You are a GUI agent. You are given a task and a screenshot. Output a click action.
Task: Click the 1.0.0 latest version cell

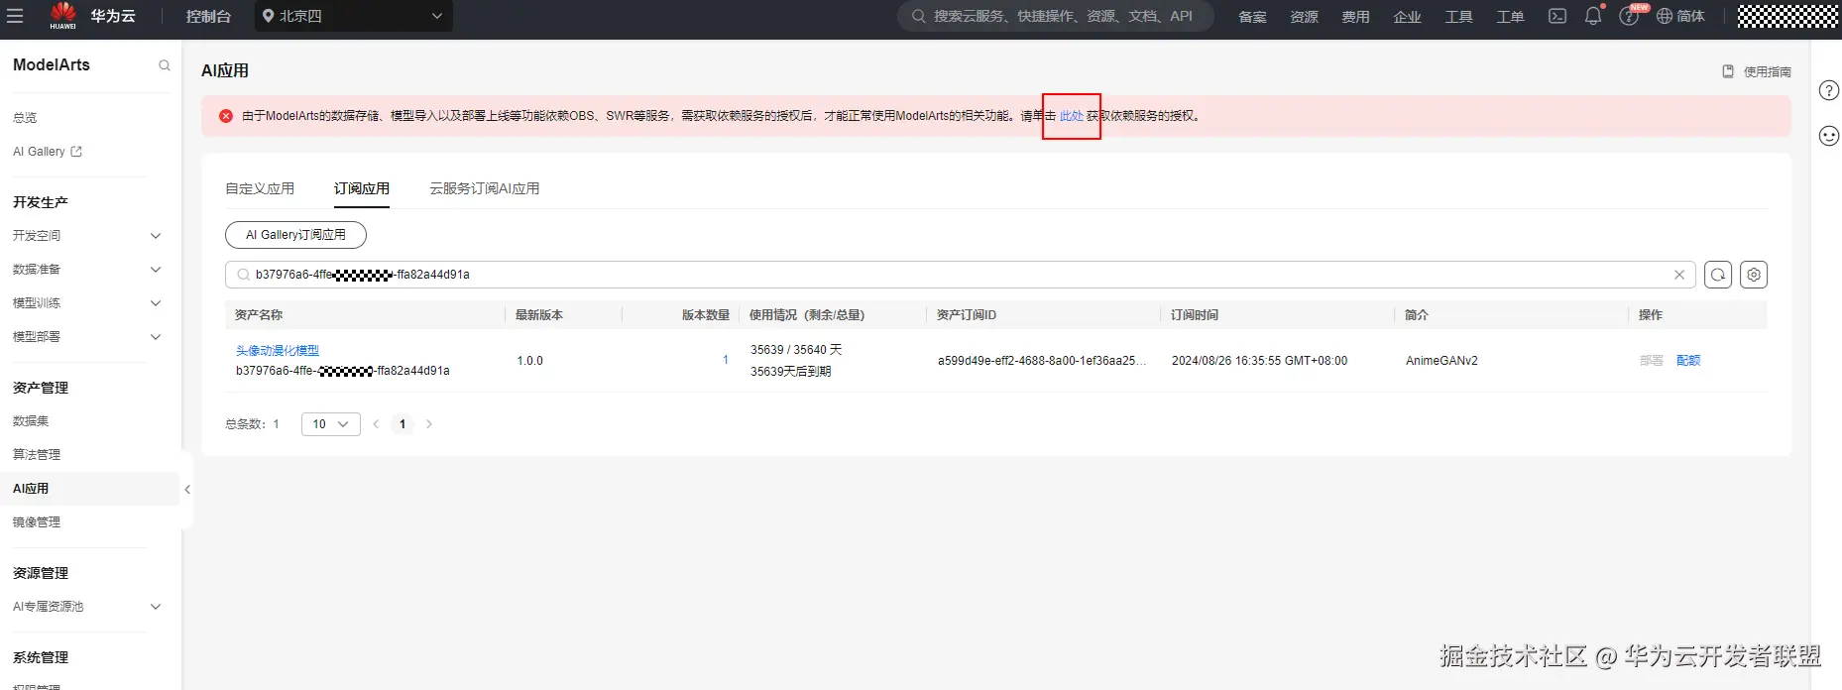[x=530, y=361]
